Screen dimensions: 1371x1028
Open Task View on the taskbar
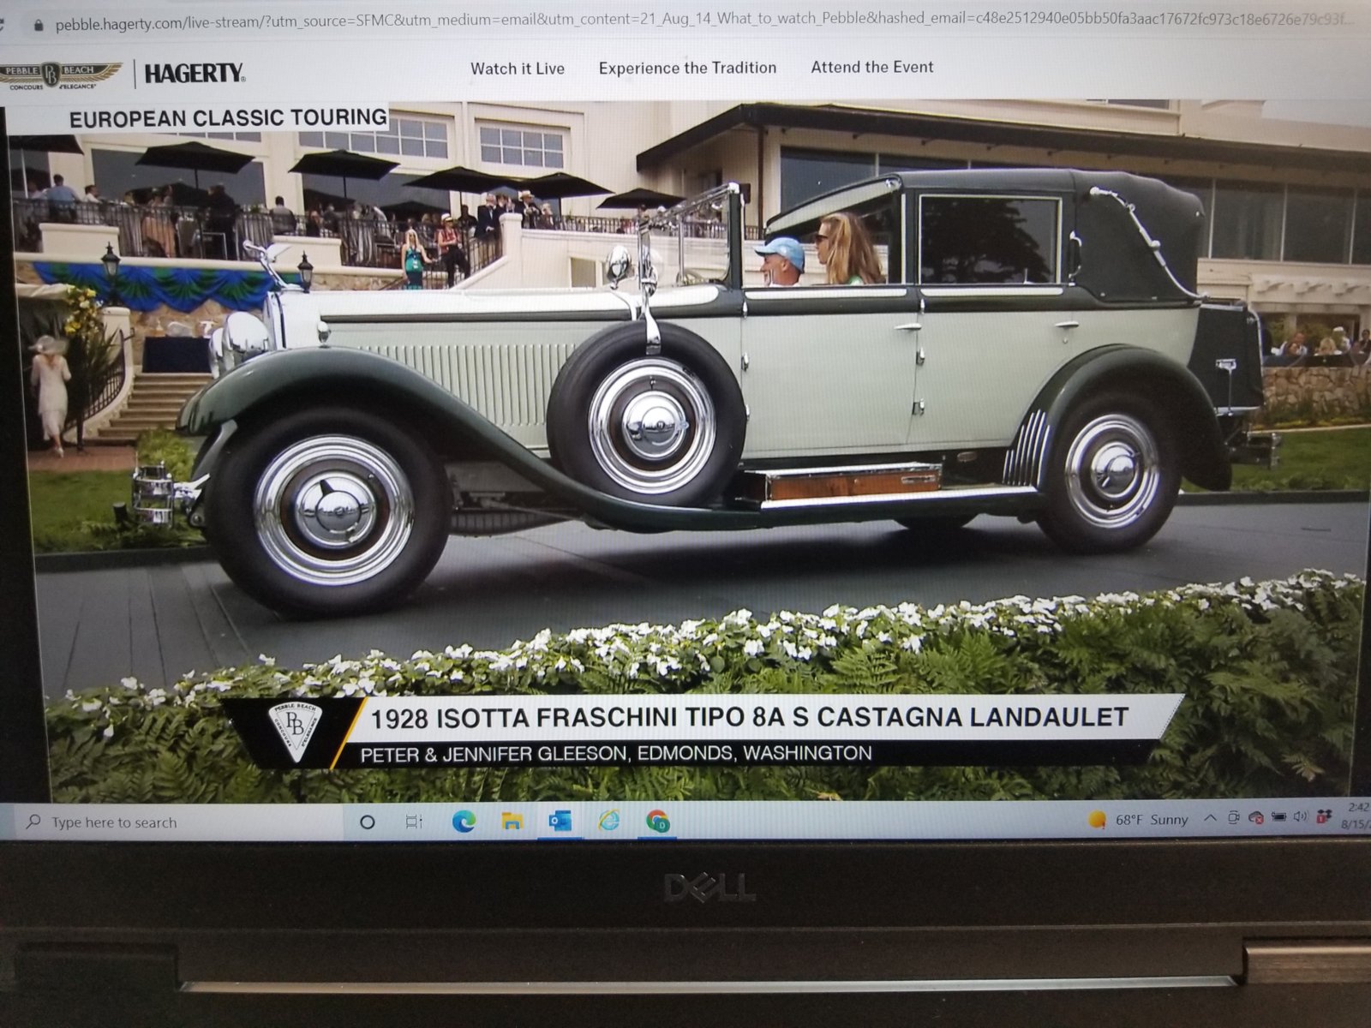point(414,822)
